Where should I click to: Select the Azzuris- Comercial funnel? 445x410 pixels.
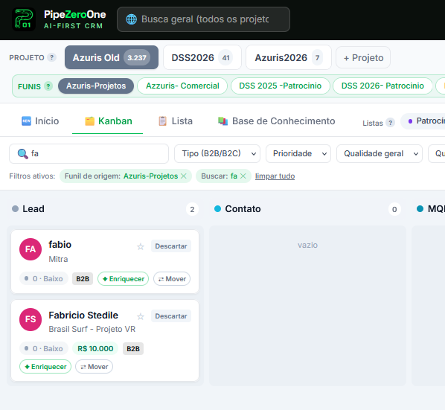[182, 86]
